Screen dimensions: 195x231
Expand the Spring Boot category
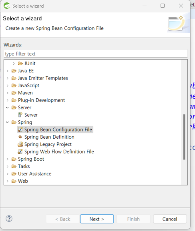click(7, 159)
